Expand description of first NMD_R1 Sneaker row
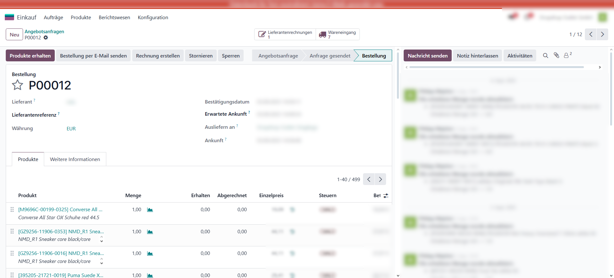614x278 pixels. [101, 239]
